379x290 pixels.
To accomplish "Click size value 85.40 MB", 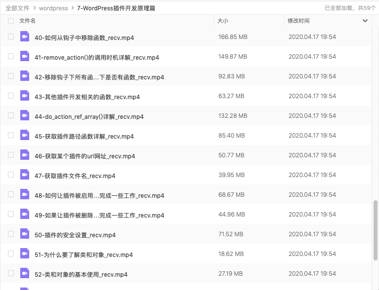I will click(232, 136).
